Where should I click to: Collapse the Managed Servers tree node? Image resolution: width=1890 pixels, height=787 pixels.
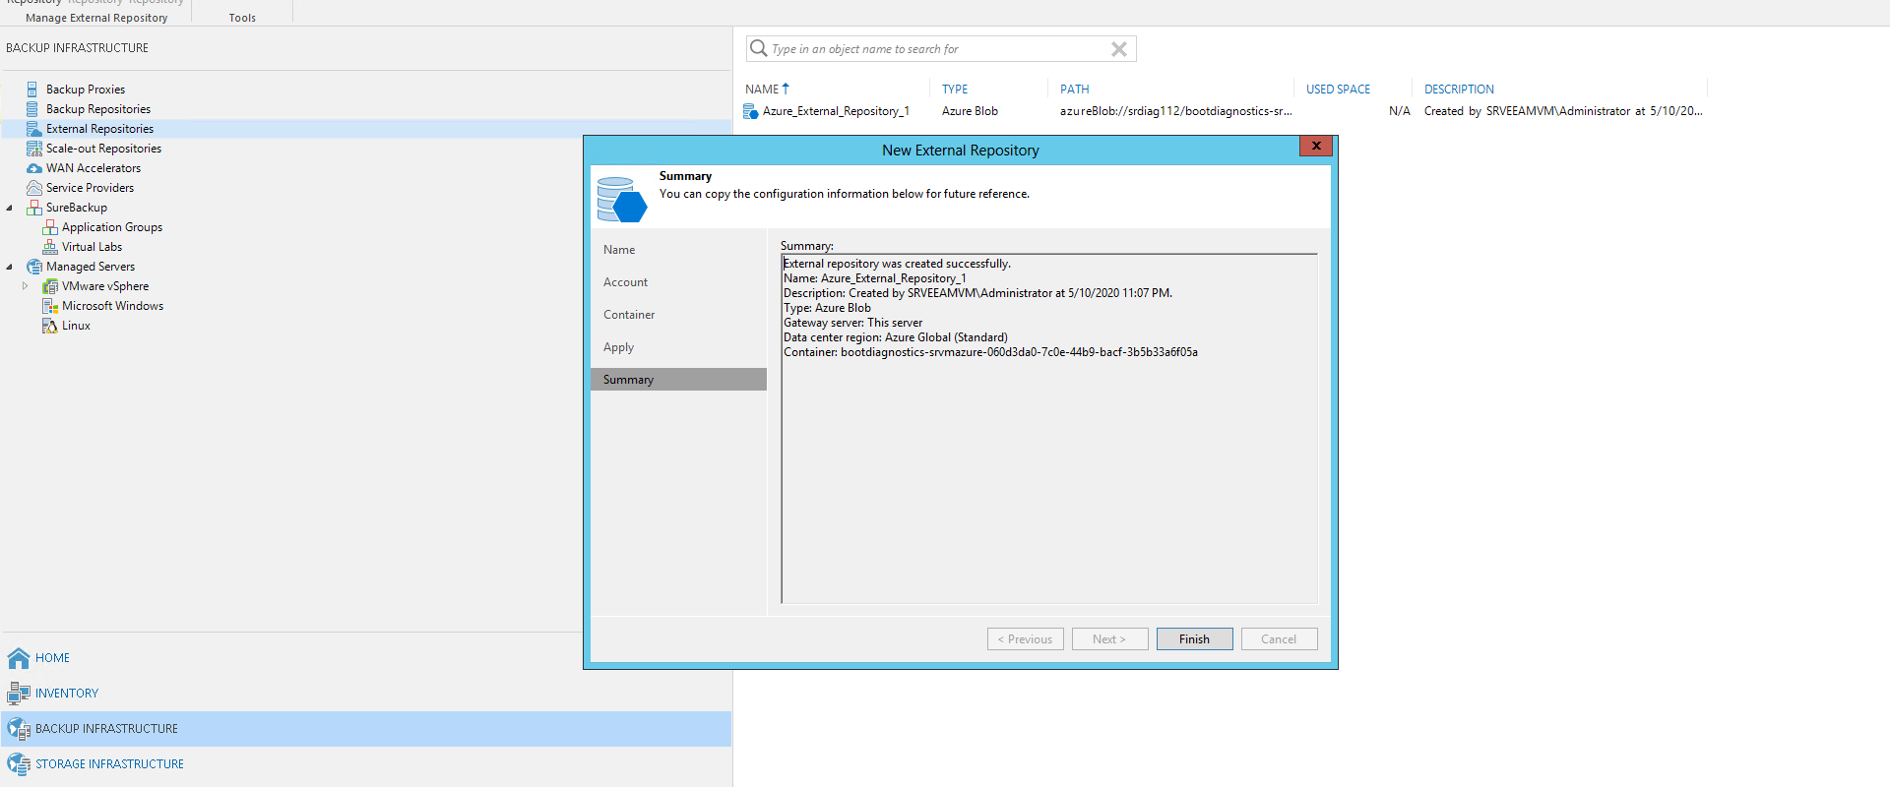tap(10, 267)
